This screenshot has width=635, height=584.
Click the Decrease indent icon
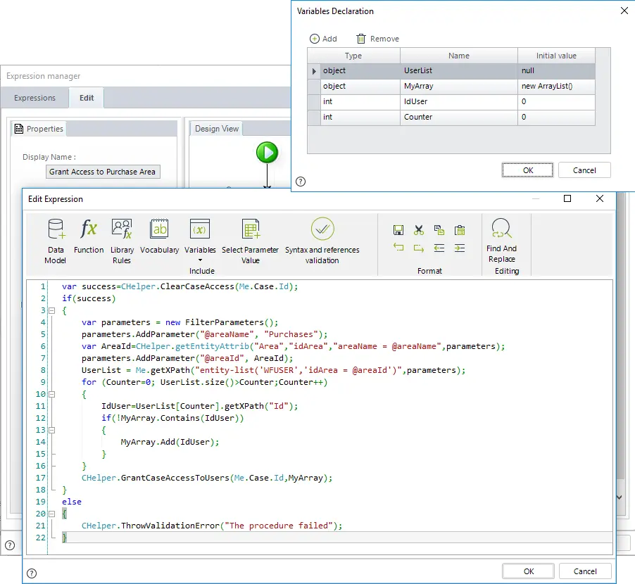(439, 248)
